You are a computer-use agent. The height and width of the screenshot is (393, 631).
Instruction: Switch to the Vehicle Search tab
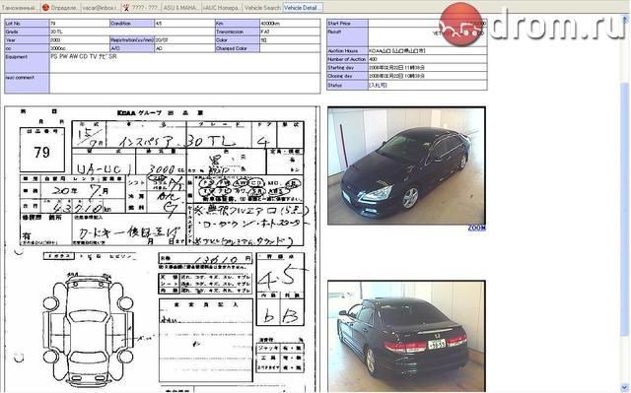(262, 7)
